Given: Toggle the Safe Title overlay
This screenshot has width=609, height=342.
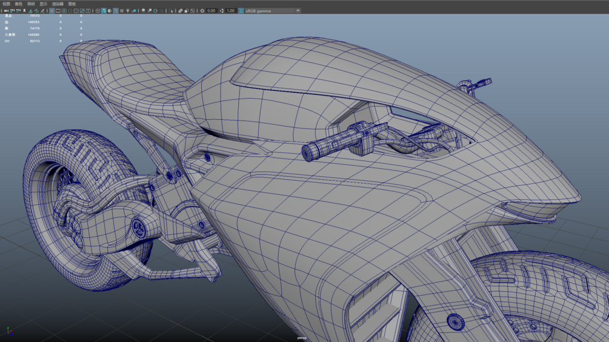Looking at the screenshot, I should pyautogui.click(x=88, y=11).
